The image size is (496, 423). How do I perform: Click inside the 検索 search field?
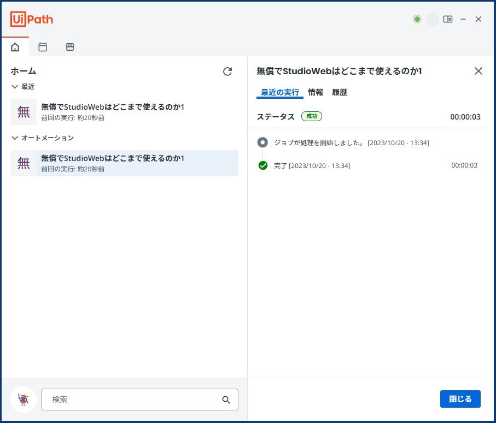tap(131, 400)
